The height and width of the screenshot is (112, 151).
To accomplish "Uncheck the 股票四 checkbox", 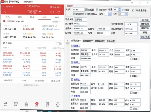I will click(72, 96).
